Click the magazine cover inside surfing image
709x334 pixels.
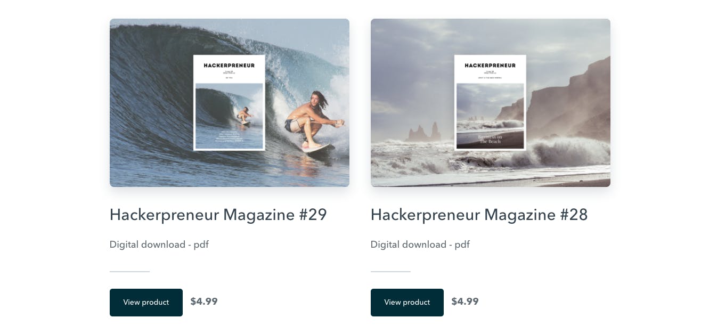click(x=229, y=103)
